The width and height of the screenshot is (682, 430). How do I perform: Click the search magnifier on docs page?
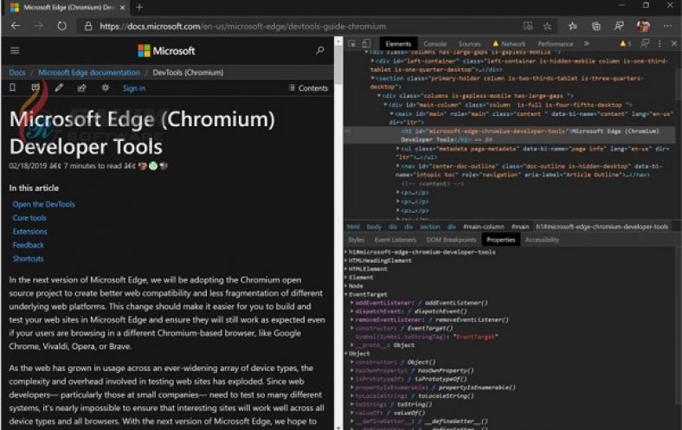coord(320,50)
